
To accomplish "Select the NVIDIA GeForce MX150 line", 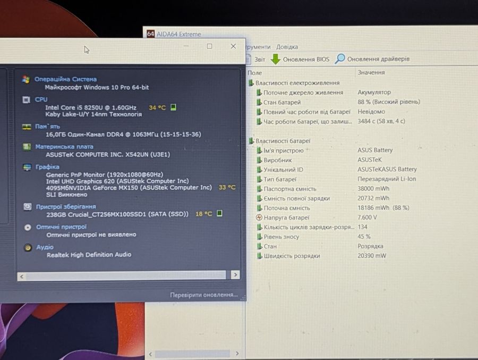I will coord(129,188).
